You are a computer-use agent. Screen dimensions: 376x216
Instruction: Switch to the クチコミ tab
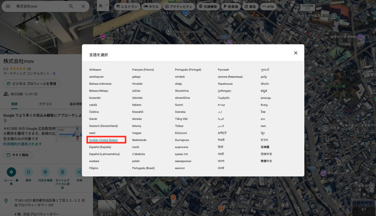(x=45, y=104)
